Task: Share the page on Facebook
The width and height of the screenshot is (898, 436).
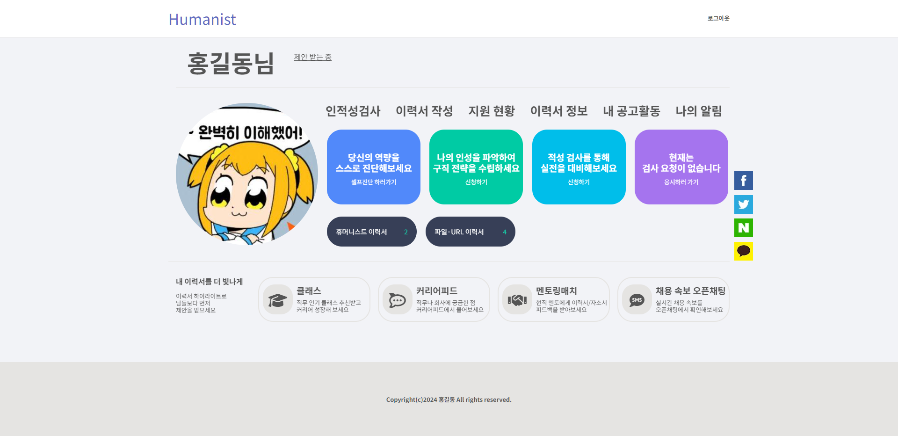Action: tap(743, 181)
